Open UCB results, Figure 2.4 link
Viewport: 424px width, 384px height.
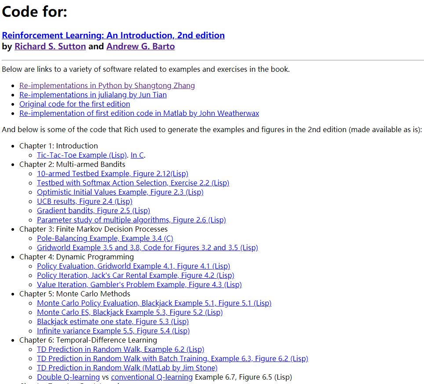(x=84, y=202)
